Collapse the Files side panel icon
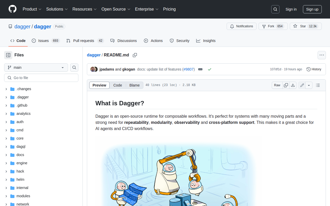Viewport: 330px width, 206px height. coord(8,55)
